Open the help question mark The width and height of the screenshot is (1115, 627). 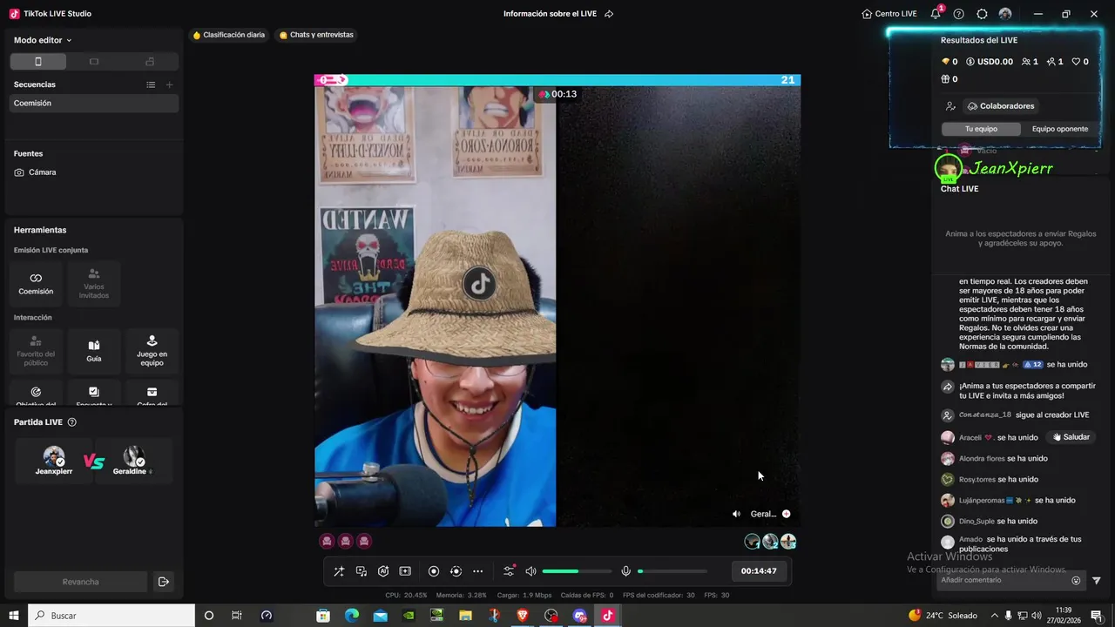click(x=959, y=14)
